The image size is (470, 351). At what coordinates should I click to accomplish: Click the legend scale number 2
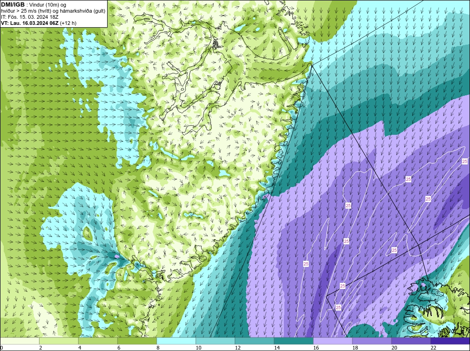point(40,348)
